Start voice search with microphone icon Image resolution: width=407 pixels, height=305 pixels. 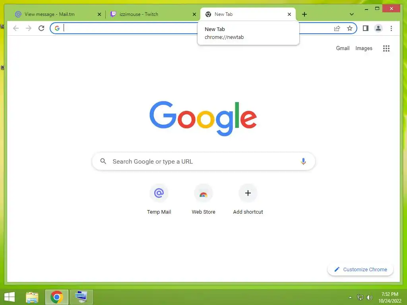[x=303, y=161]
